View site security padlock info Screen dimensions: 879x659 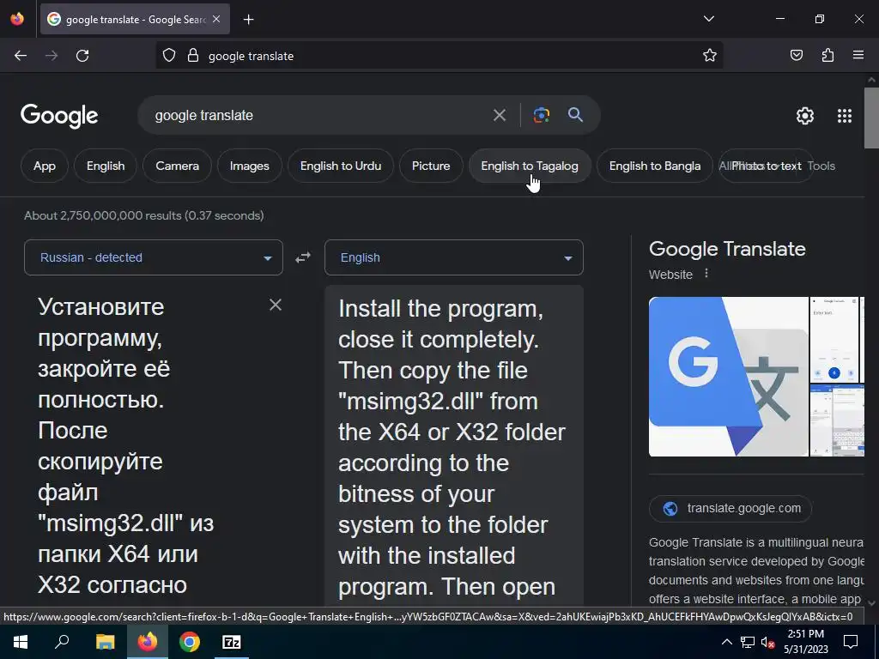[193, 56]
